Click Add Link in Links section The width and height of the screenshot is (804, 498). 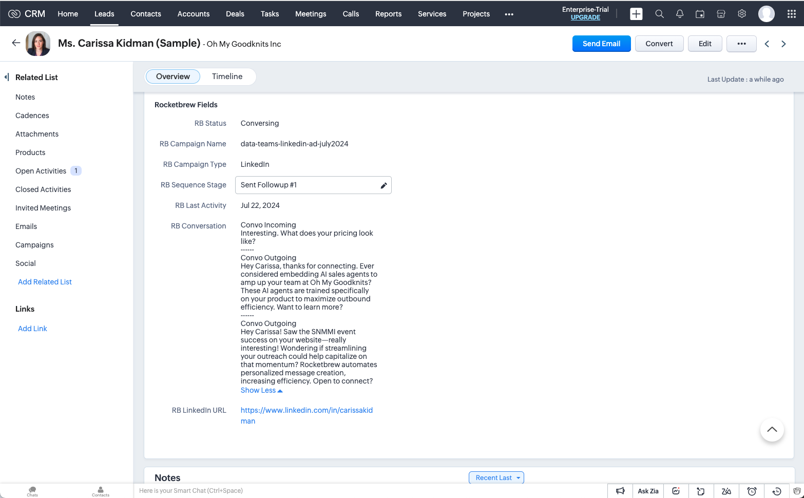[x=32, y=329]
